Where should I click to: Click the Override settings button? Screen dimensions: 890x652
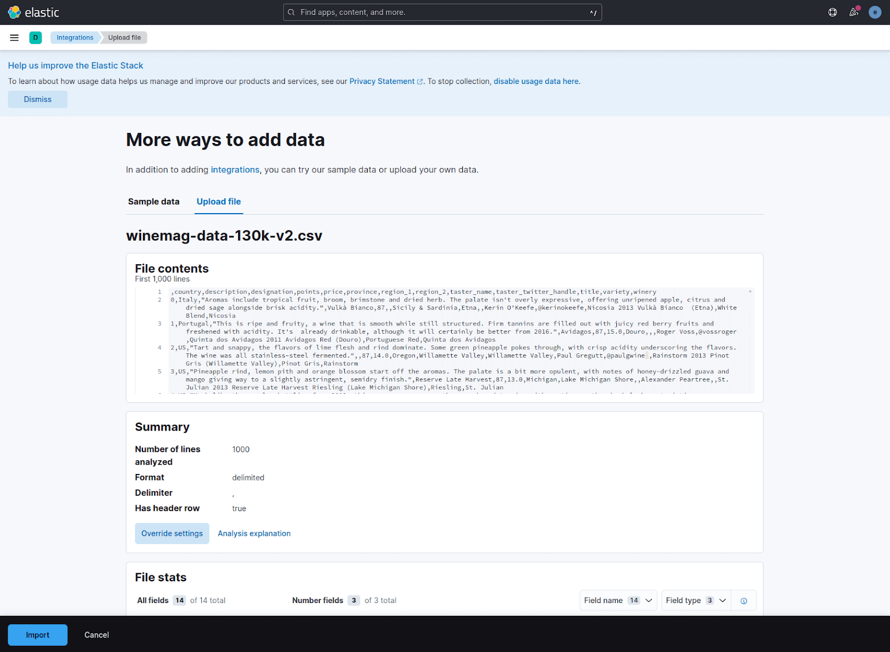pyautogui.click(x=172, y=534)
